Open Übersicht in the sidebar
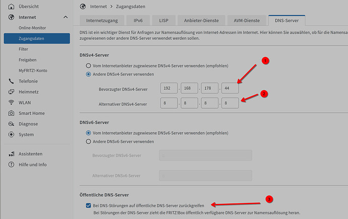This screenshot has width=348, height=219. click(x=29, y=7)
